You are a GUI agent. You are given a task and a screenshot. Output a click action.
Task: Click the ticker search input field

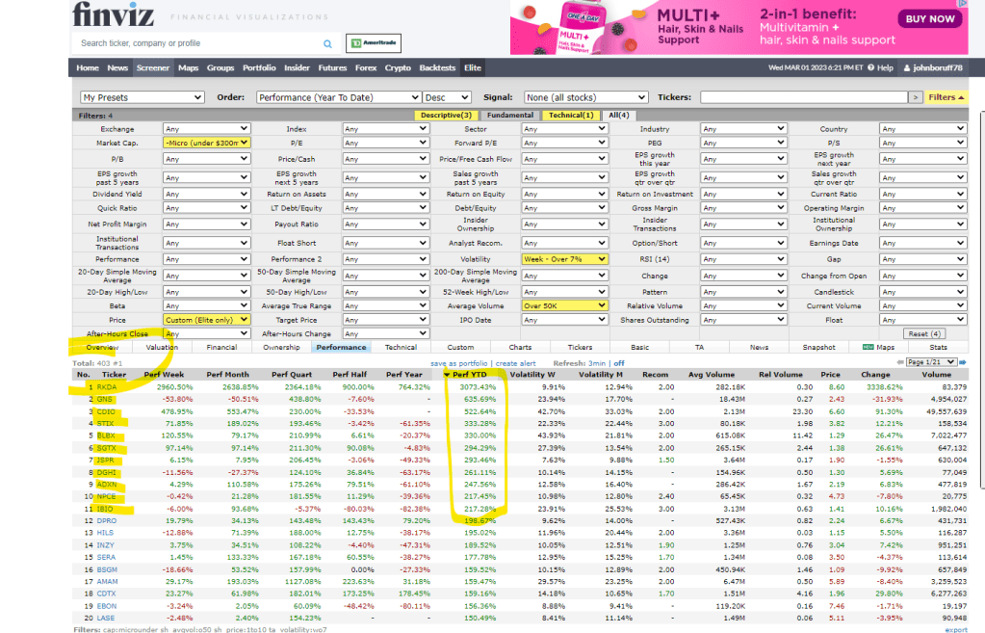point(197,43)
